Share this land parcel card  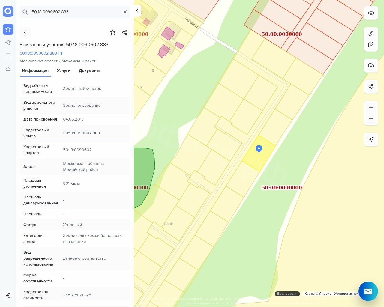[125, 32]
